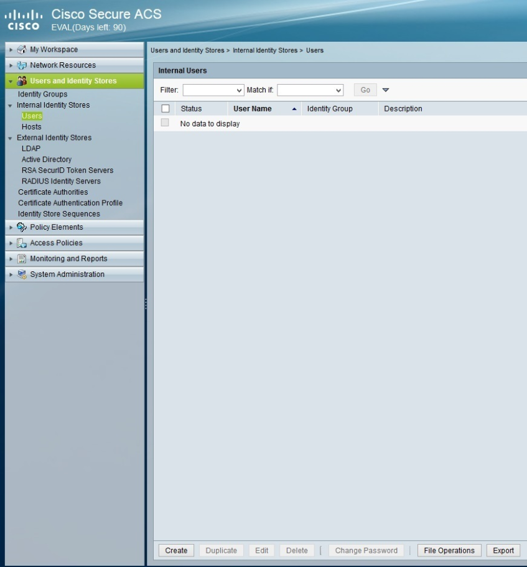The width and height of the screenshot is (527, 567).
Task: Expand the Network Resources section
Action: point(11,65)
